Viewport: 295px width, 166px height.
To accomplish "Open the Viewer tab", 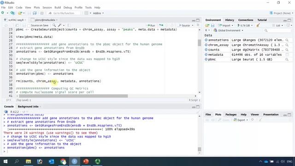I will [x=255, y=114].
